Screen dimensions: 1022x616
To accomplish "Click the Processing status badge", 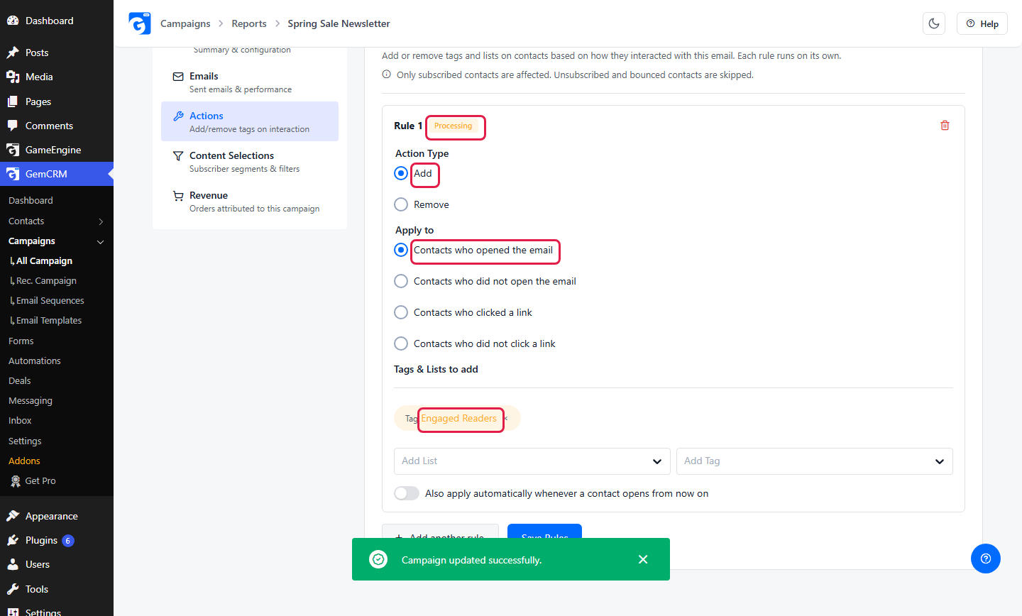I will coord(453,126).
